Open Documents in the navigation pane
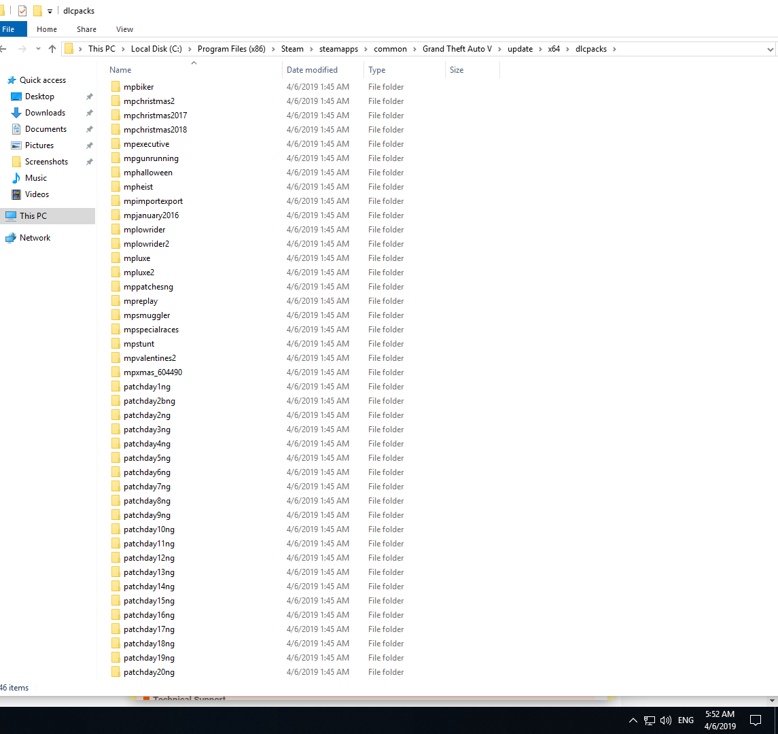 [x=46, y=129]
